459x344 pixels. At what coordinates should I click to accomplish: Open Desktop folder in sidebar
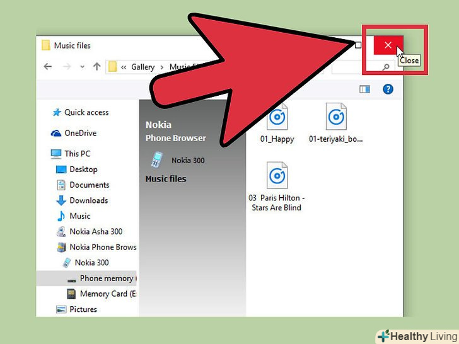click(83, 169)
